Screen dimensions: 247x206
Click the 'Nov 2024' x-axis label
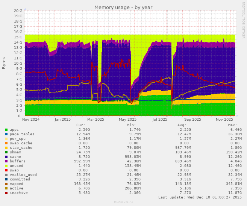31,120
